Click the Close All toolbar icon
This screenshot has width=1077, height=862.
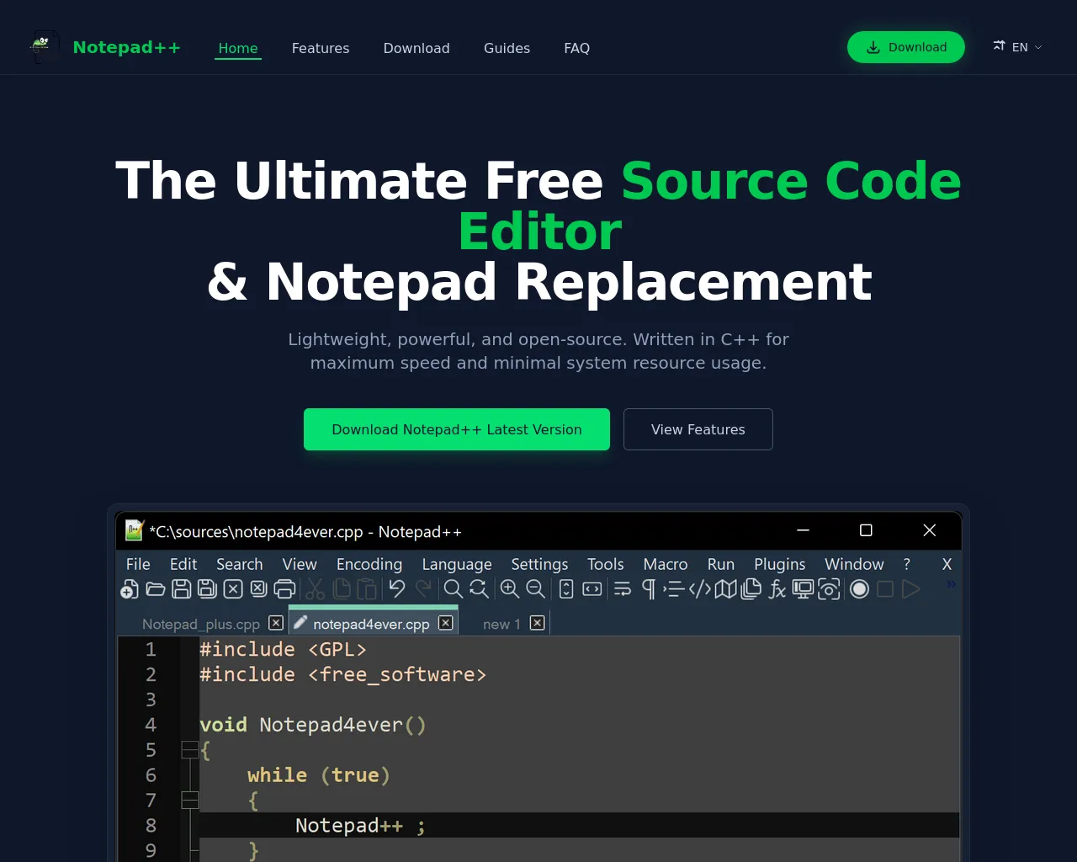pos(259,589)
